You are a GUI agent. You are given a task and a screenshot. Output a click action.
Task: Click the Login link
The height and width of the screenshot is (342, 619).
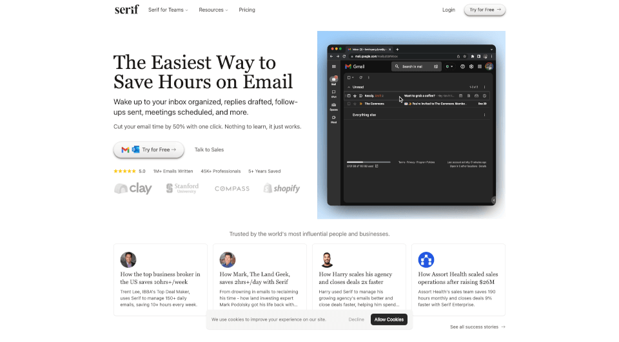[x=449, y=10]
